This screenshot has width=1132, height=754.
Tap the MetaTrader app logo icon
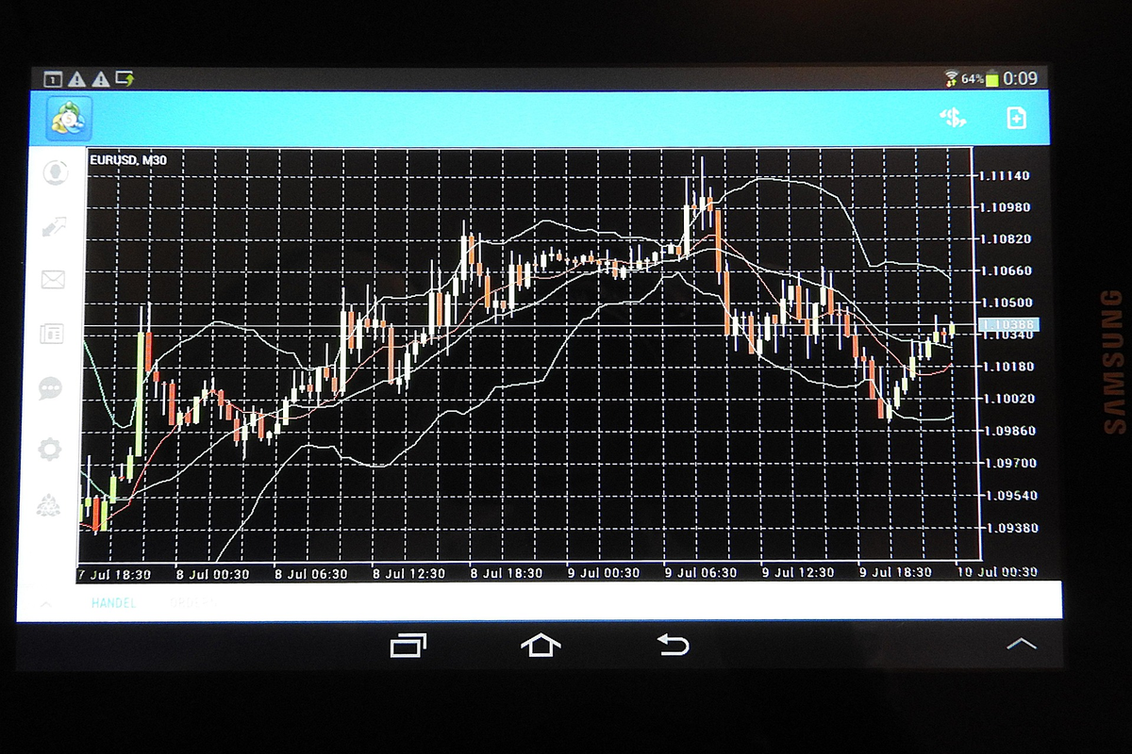tap(69, 119)
